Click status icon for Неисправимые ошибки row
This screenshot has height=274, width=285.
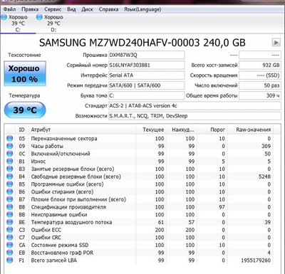click(10, 215)
